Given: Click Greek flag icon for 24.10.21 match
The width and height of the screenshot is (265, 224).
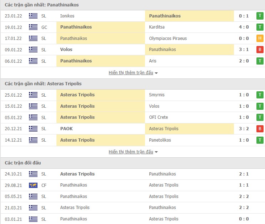Looking at the screenshot, I should [33, 174].
